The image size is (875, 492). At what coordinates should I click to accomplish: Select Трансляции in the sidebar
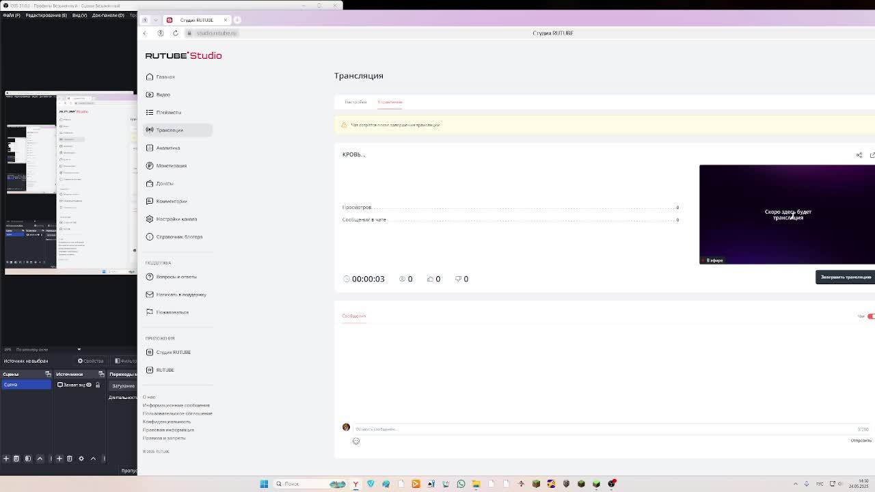(178, 130)
